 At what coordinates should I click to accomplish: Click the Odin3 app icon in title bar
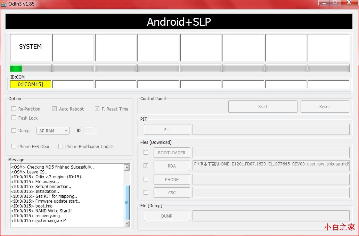point(3,4)
